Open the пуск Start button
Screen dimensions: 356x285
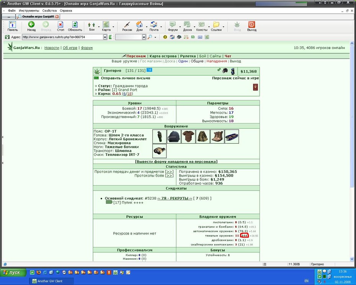[13, 272]
